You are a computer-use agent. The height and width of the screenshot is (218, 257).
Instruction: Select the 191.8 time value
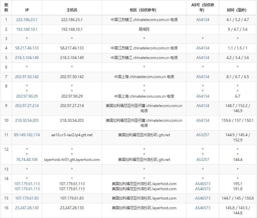pyautogui.click(x=237, y=189)
